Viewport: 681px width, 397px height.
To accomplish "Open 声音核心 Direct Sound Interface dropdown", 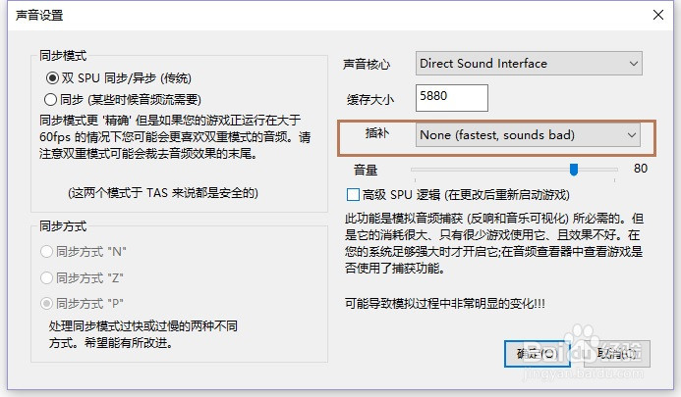I will (x=529, y=64).
